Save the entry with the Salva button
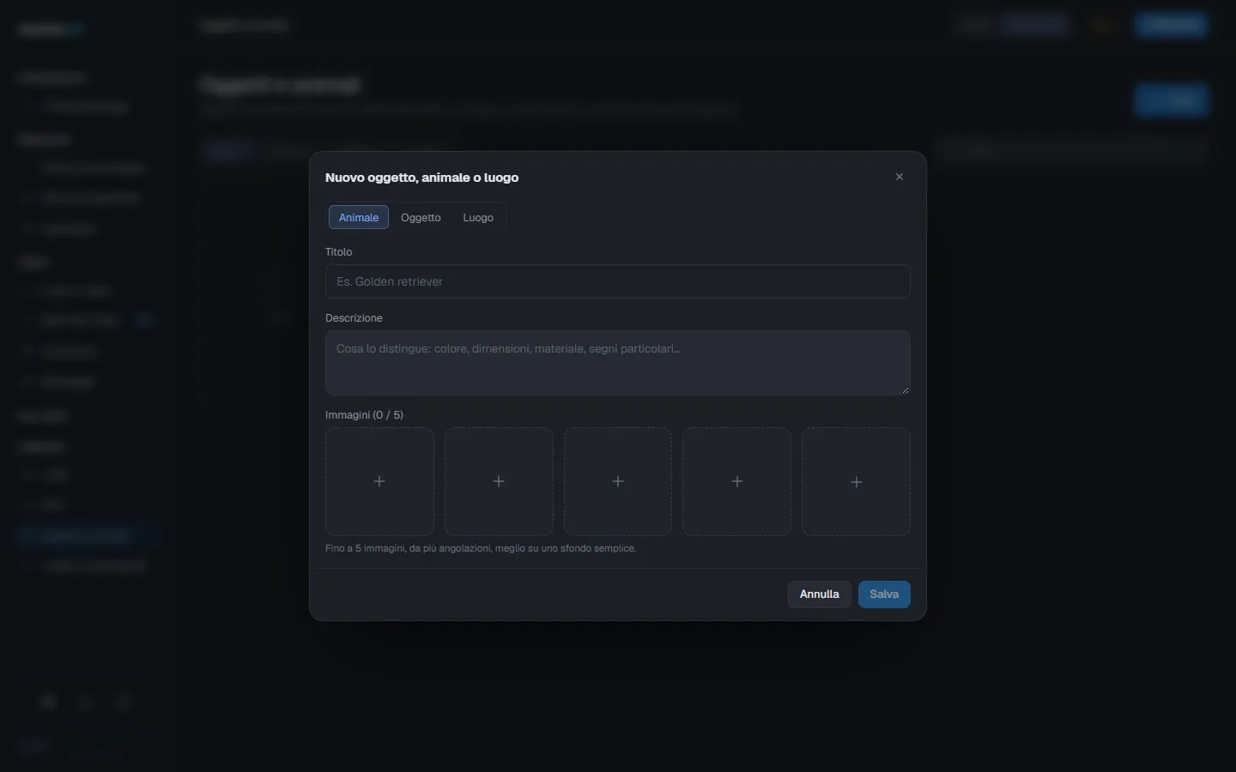 (884, 594)
